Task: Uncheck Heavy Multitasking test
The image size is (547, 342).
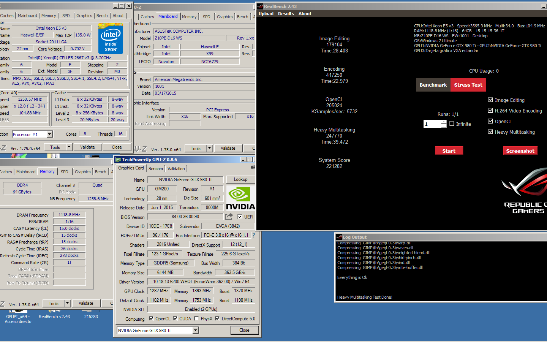Action: (490, 132)
